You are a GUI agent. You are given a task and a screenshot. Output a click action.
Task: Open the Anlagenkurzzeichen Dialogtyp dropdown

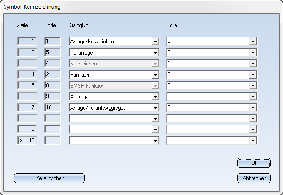[155, 42]
